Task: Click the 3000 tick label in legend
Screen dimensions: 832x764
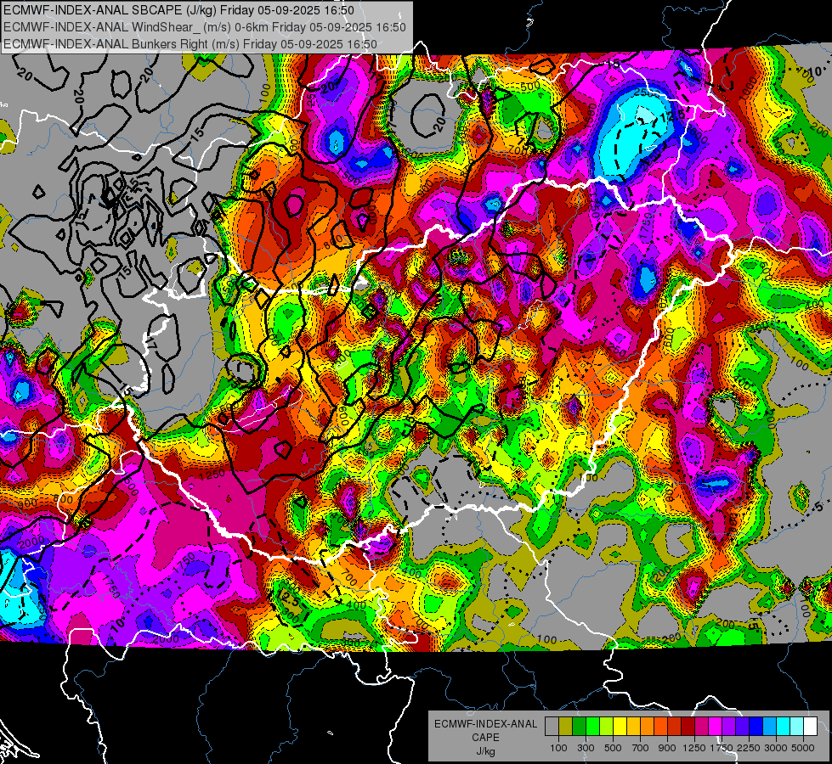Action: [x=776, y=748]
